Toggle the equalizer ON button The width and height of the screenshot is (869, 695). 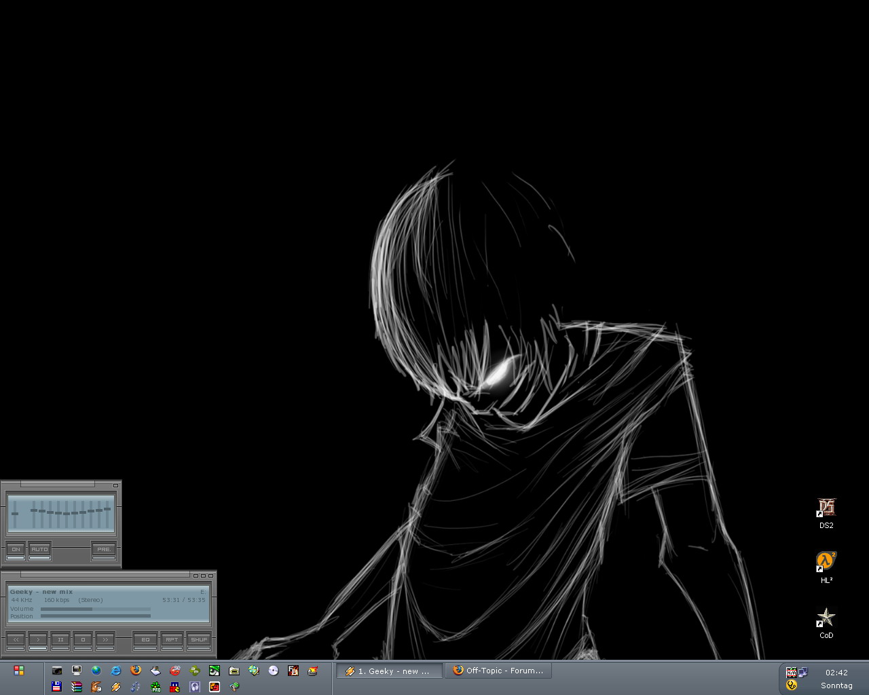(16, 550)
